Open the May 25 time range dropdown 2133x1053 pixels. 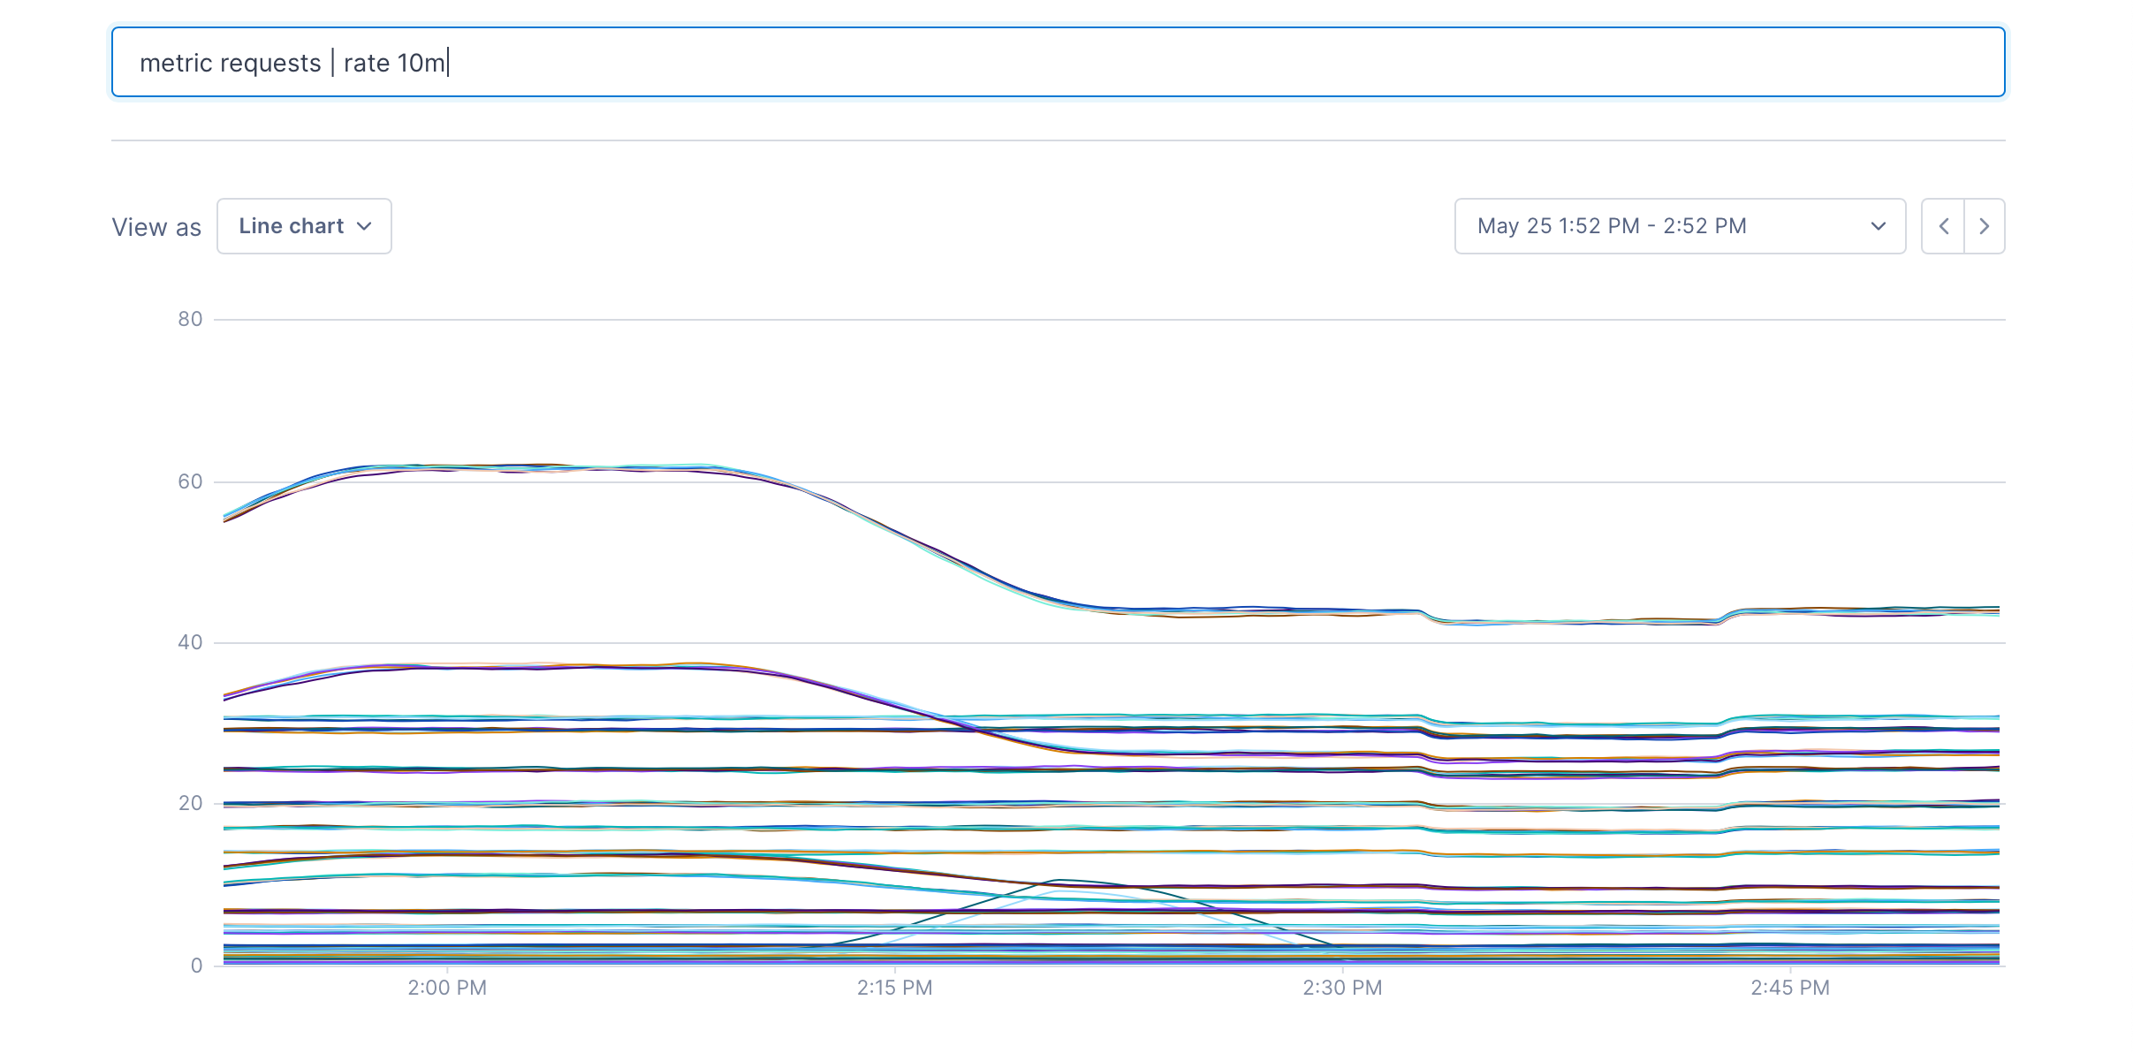pos(1679,226)
